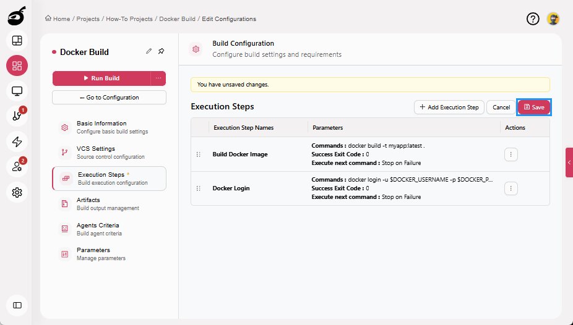Open VCS Settings section

[x=110, y=153]
